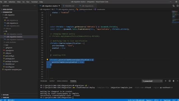Click the source control sync status icon
Viewport: 179px width, 101px height.
tap(5, 100)
